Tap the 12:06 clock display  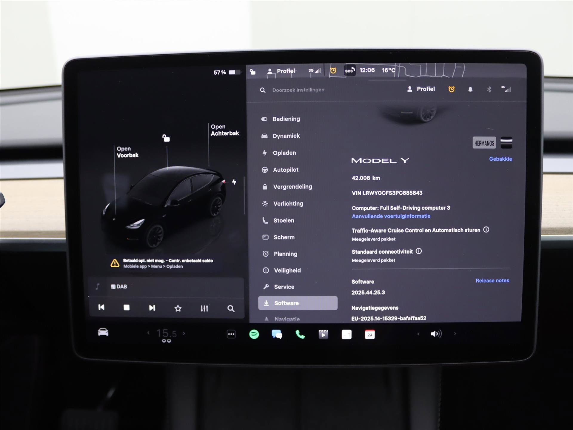pyautogui.click(x=367, y=70)
